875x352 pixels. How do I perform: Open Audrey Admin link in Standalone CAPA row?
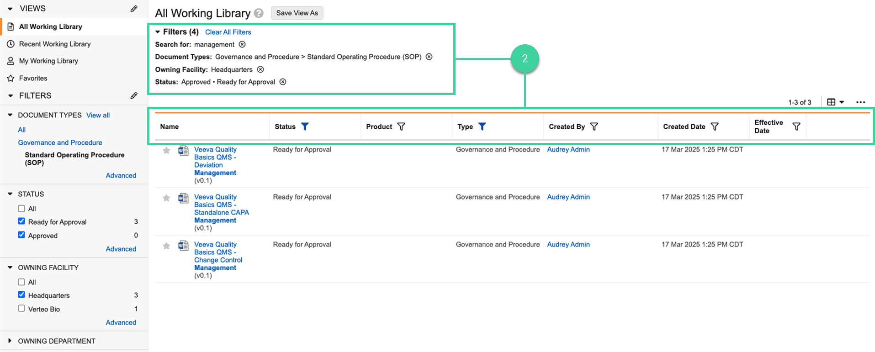pyautogui.click(x=568, y=197)
